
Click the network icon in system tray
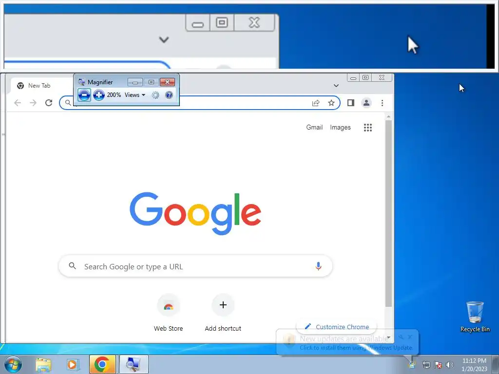tap(426, 365)
